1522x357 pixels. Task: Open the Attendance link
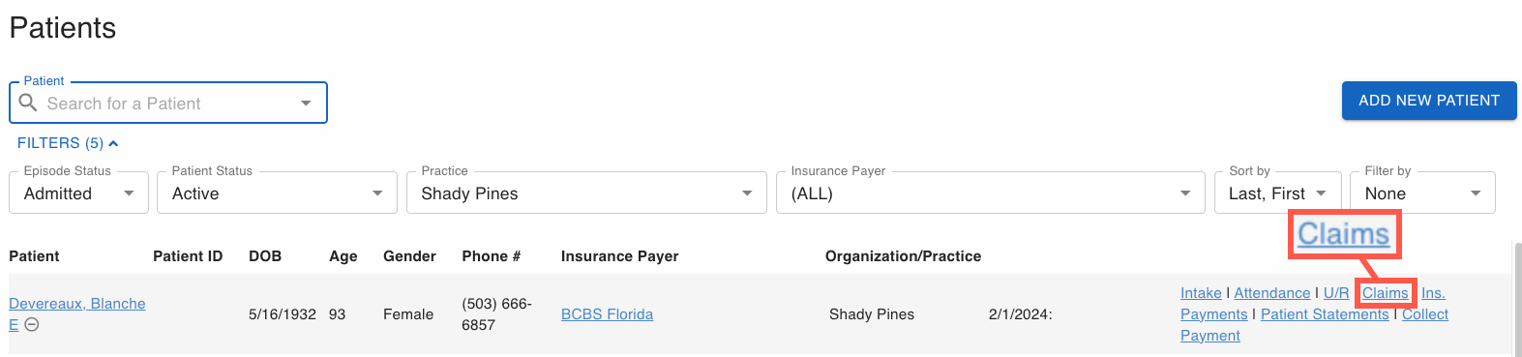1272,293
